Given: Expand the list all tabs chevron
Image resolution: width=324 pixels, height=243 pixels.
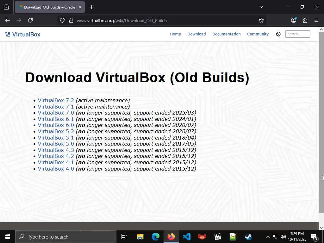Looking at the screenshot, I should 261,7.
